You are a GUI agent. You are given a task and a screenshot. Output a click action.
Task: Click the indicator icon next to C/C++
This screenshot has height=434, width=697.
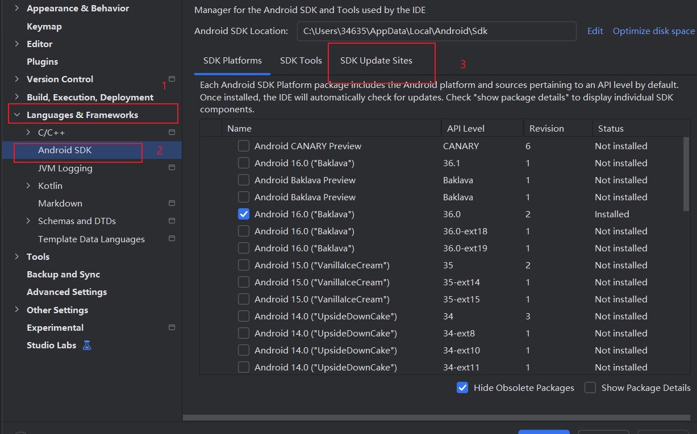pos(172,132)
